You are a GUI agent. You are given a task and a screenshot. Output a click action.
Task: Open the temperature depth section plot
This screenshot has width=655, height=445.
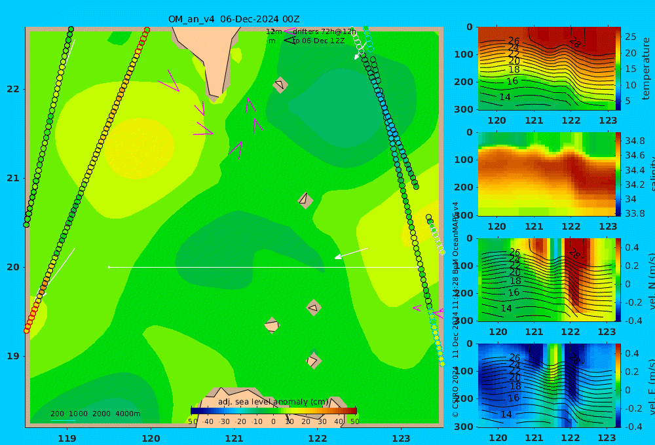coord(546,69)
